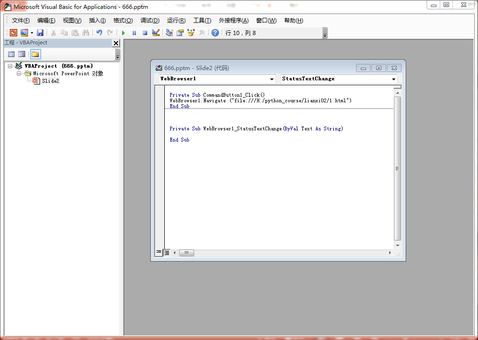Click code window horizontal scroll left arrow
The image size is (478, 340).
(x=175, y=253)
